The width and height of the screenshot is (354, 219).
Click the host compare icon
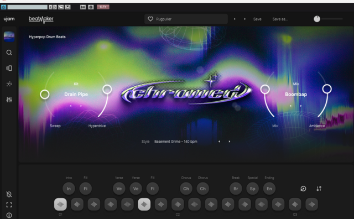83,7
